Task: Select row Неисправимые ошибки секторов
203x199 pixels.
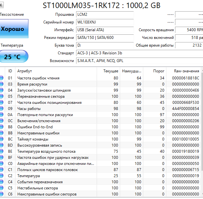Action: (x=101, y=194)
